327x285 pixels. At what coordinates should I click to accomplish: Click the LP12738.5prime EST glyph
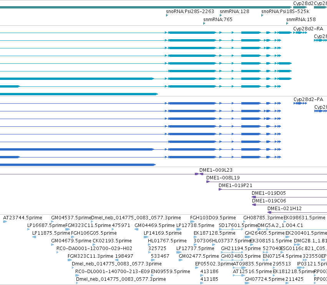[179, 229]
